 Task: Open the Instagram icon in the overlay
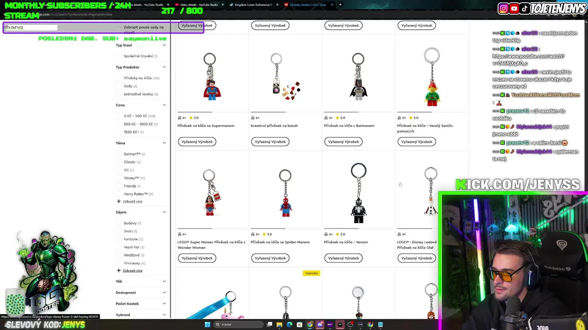[x=503, y=9]
